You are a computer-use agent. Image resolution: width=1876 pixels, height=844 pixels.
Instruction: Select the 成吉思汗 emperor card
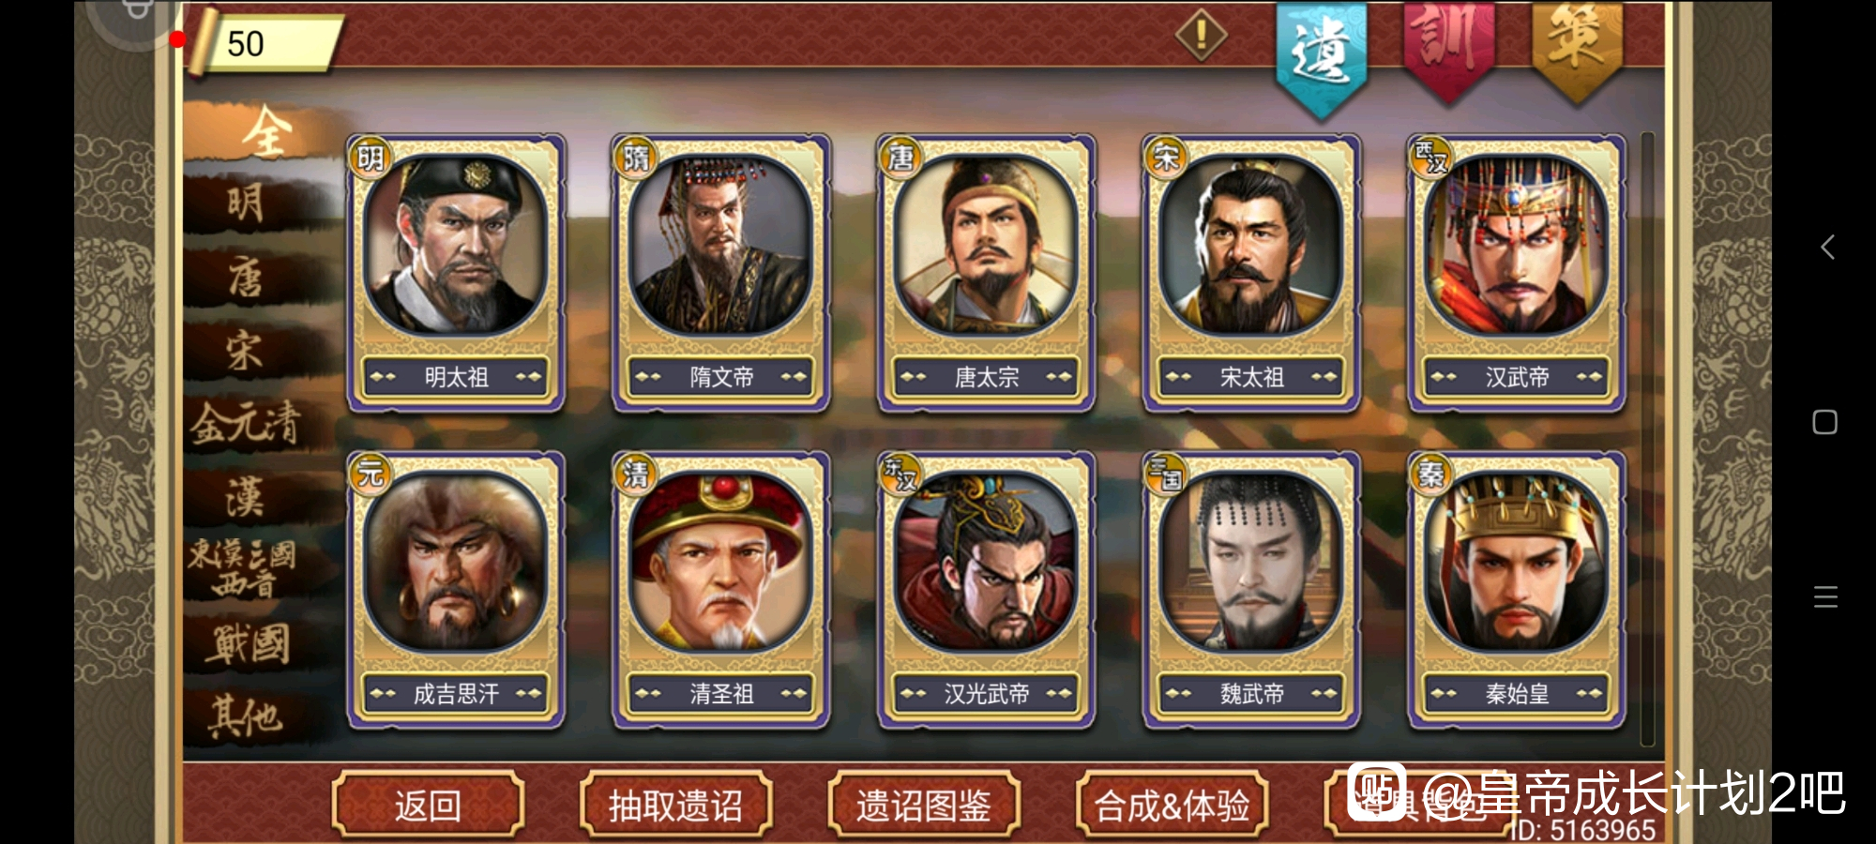click(x=456, y=590)
